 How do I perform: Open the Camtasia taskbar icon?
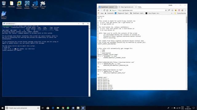click(78, 108)
